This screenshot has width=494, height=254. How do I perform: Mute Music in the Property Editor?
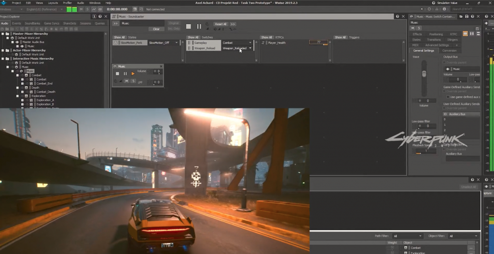pyautogui.click(x=413, y=28)
